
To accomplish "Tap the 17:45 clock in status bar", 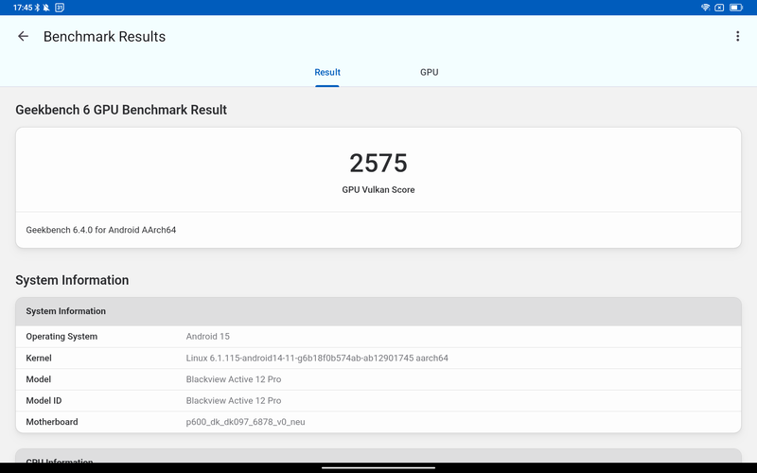I will pos(23,8).
